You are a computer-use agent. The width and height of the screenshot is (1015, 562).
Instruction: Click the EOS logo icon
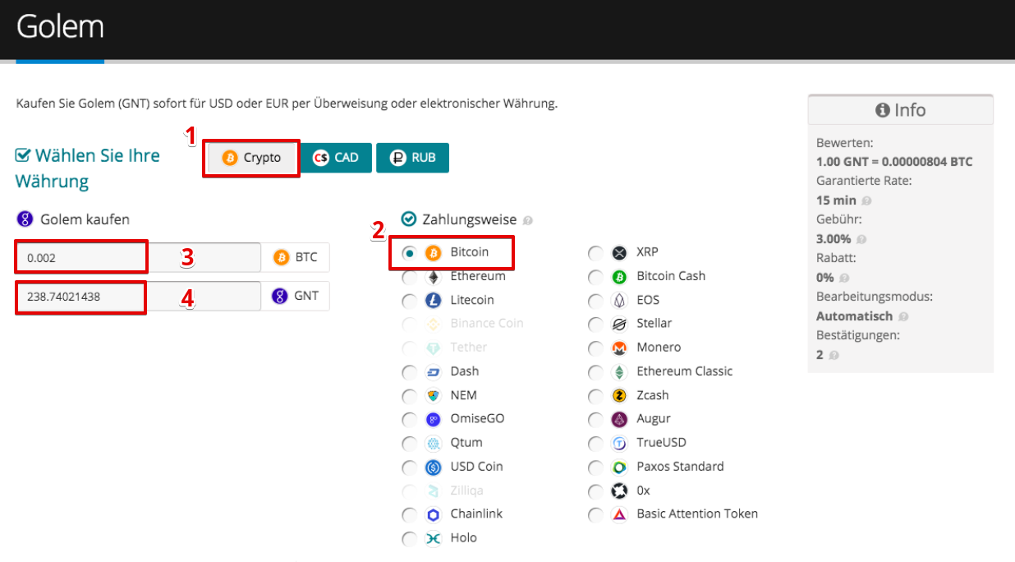click(x=620, y=301)
